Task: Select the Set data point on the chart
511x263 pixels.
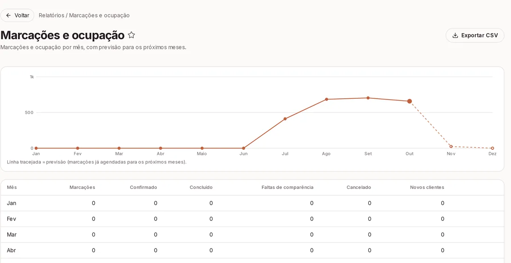Action: [368, 98]
